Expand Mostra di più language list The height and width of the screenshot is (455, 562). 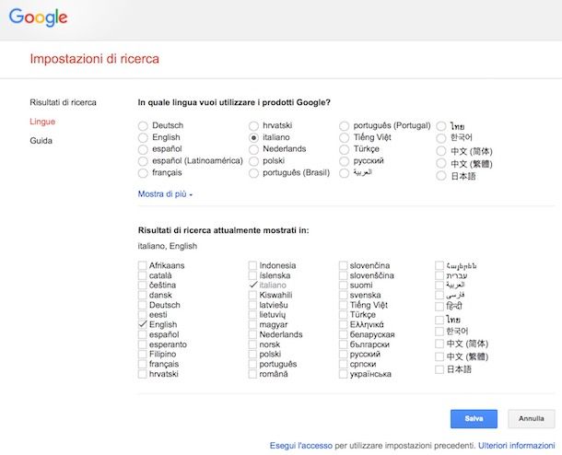click(x=165, y=194)
